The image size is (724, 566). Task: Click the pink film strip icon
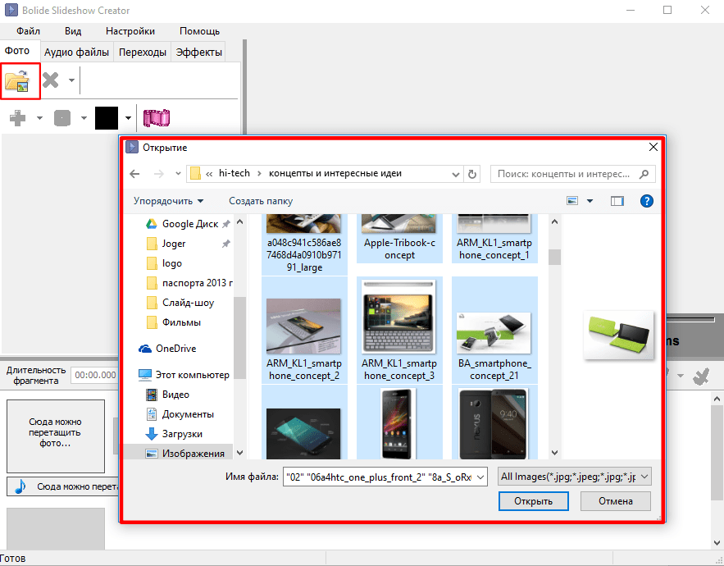click(157, 118)
